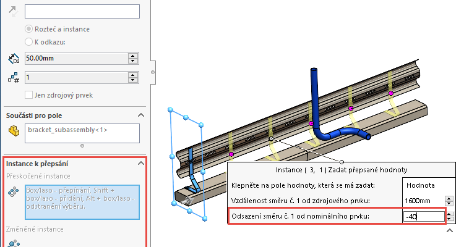This screenshot has width=464, height=247.
Task: Click the Přeskočené instance selection box
Action: coord(82,202)
